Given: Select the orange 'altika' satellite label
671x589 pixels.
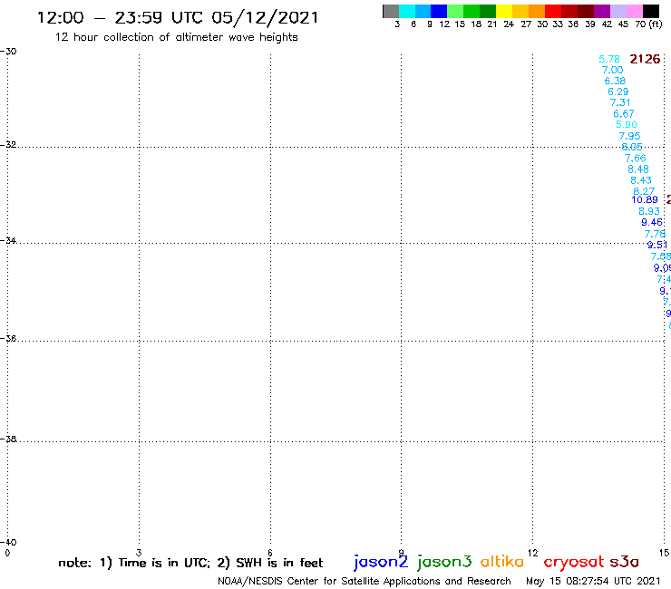Looking at the screenshot, I should click(502, 561).
